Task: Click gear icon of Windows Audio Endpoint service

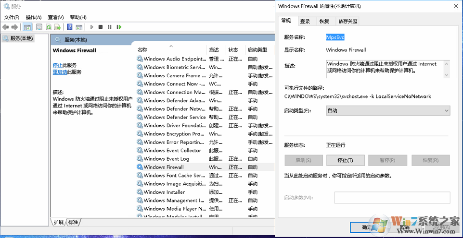Action: click(x=140, y=59)
